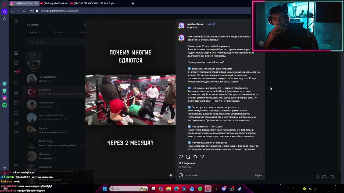Screen dimensions: 344x193
Task: Open the Muhlis Yağız conversation
Action: tap(54, 143)
